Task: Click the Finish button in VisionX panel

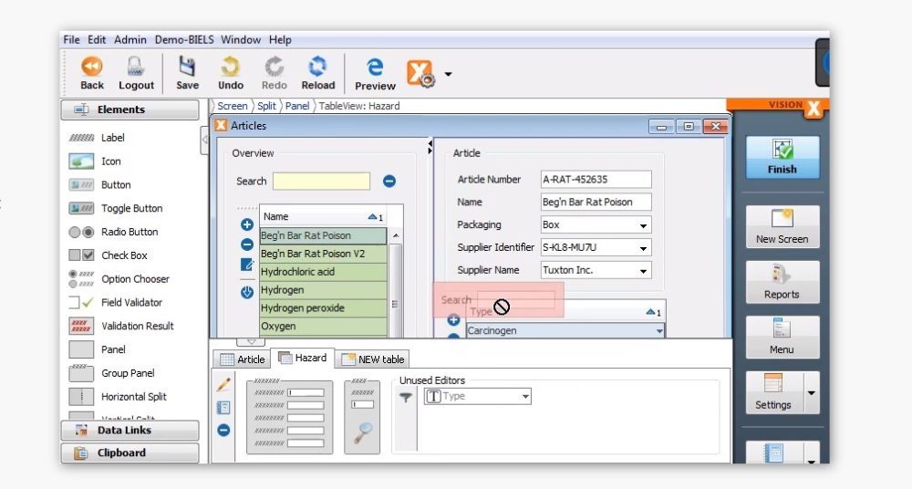Action: pos(782,157)
